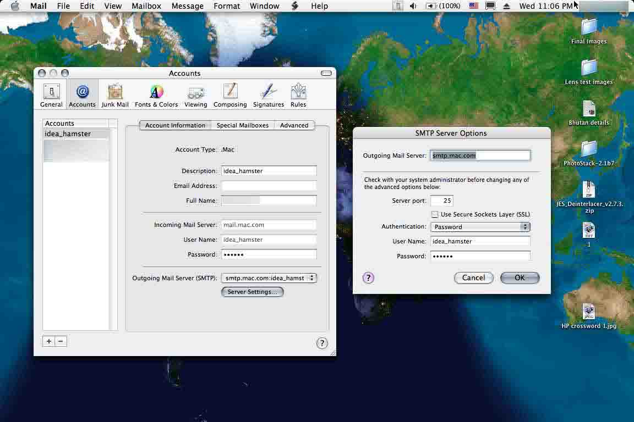The image size is (634, 422).
Task: Open the Bhutan details desktop file
Action: click(x=589, y=113)
